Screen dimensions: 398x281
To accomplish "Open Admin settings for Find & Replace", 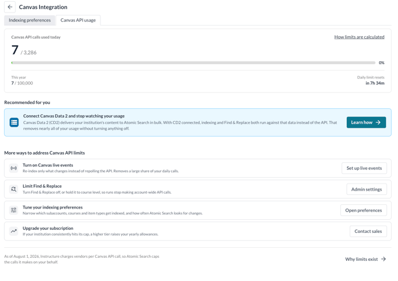I will (367, 189).
